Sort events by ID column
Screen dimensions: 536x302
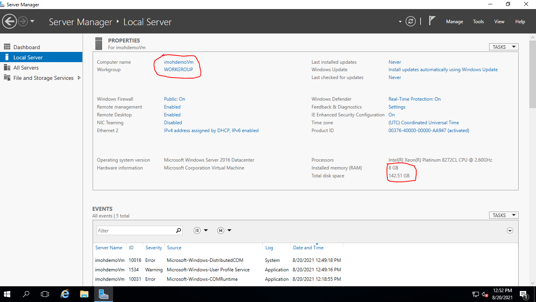pyautogui.click(x=131, y=248)
